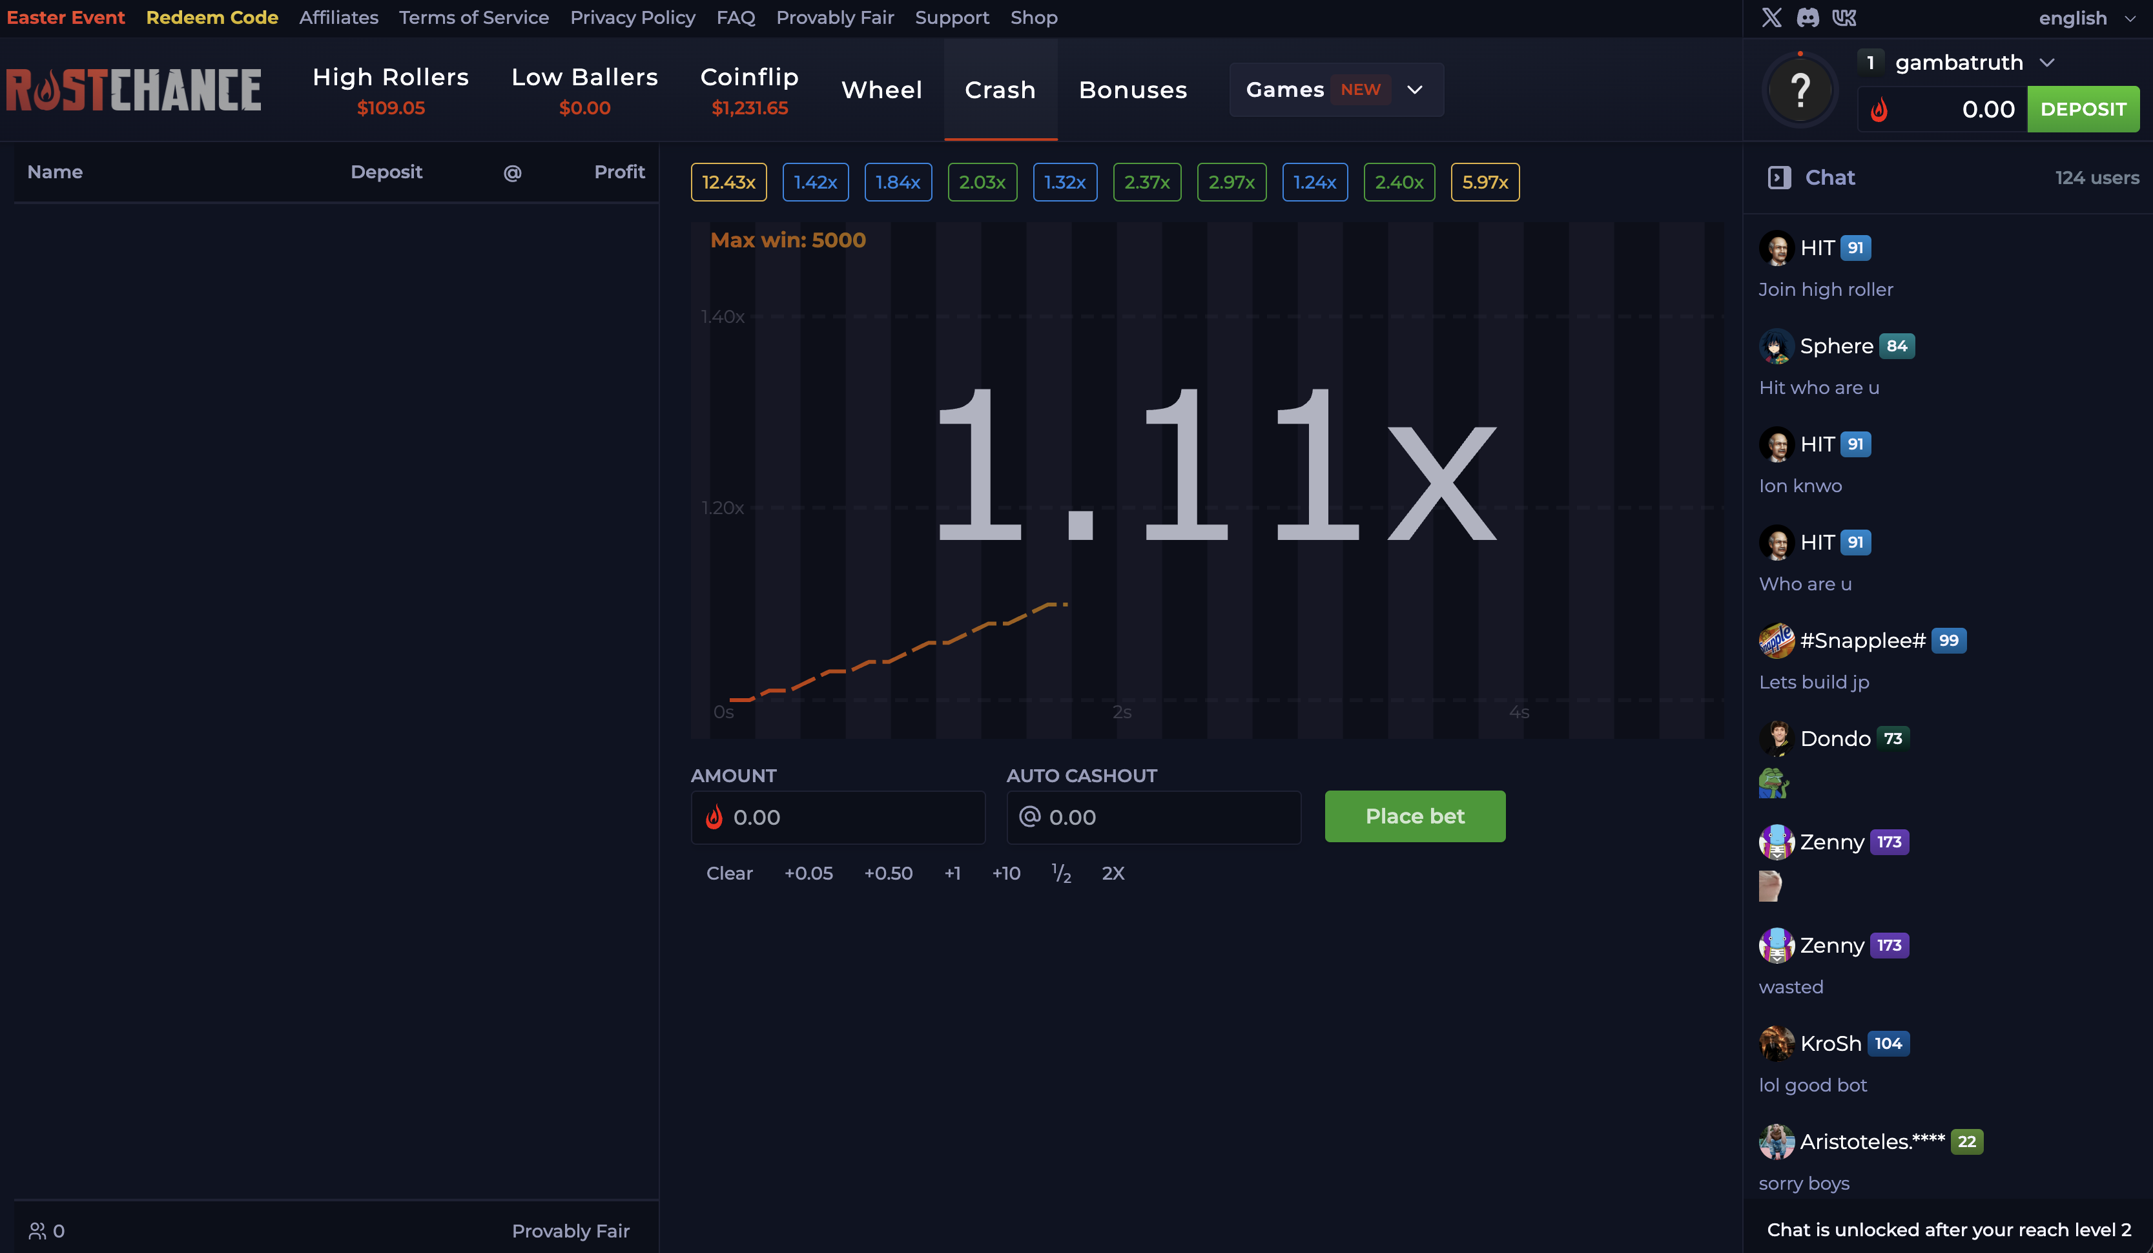This screenshot has height=1253, width=2153.
Task: Click the fist emote in Zenny's message
Action: point(1770,885)
